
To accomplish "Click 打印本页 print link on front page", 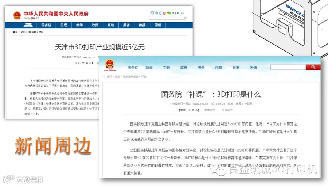I will pos(210,110).
